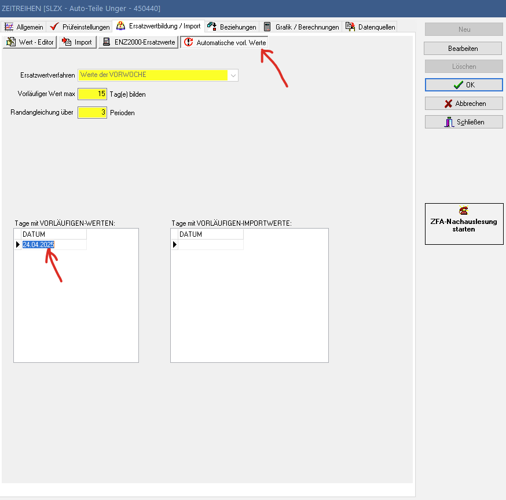Click the Randangleichung über Perioden field
Screen dimensions: 506x500
[92, 113]
